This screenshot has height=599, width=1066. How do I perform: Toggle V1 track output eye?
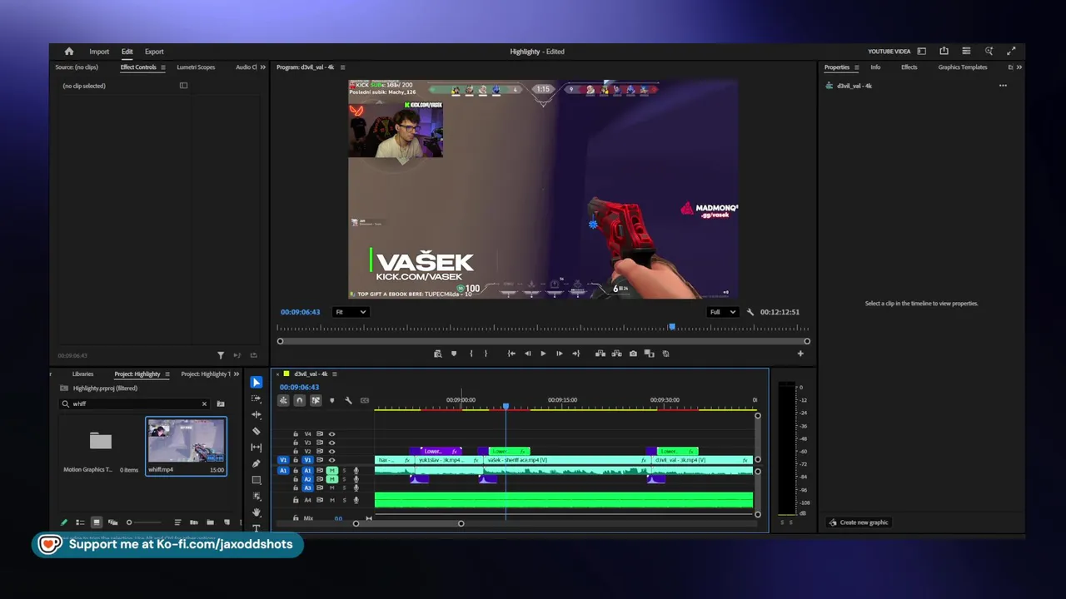[331, 460]
